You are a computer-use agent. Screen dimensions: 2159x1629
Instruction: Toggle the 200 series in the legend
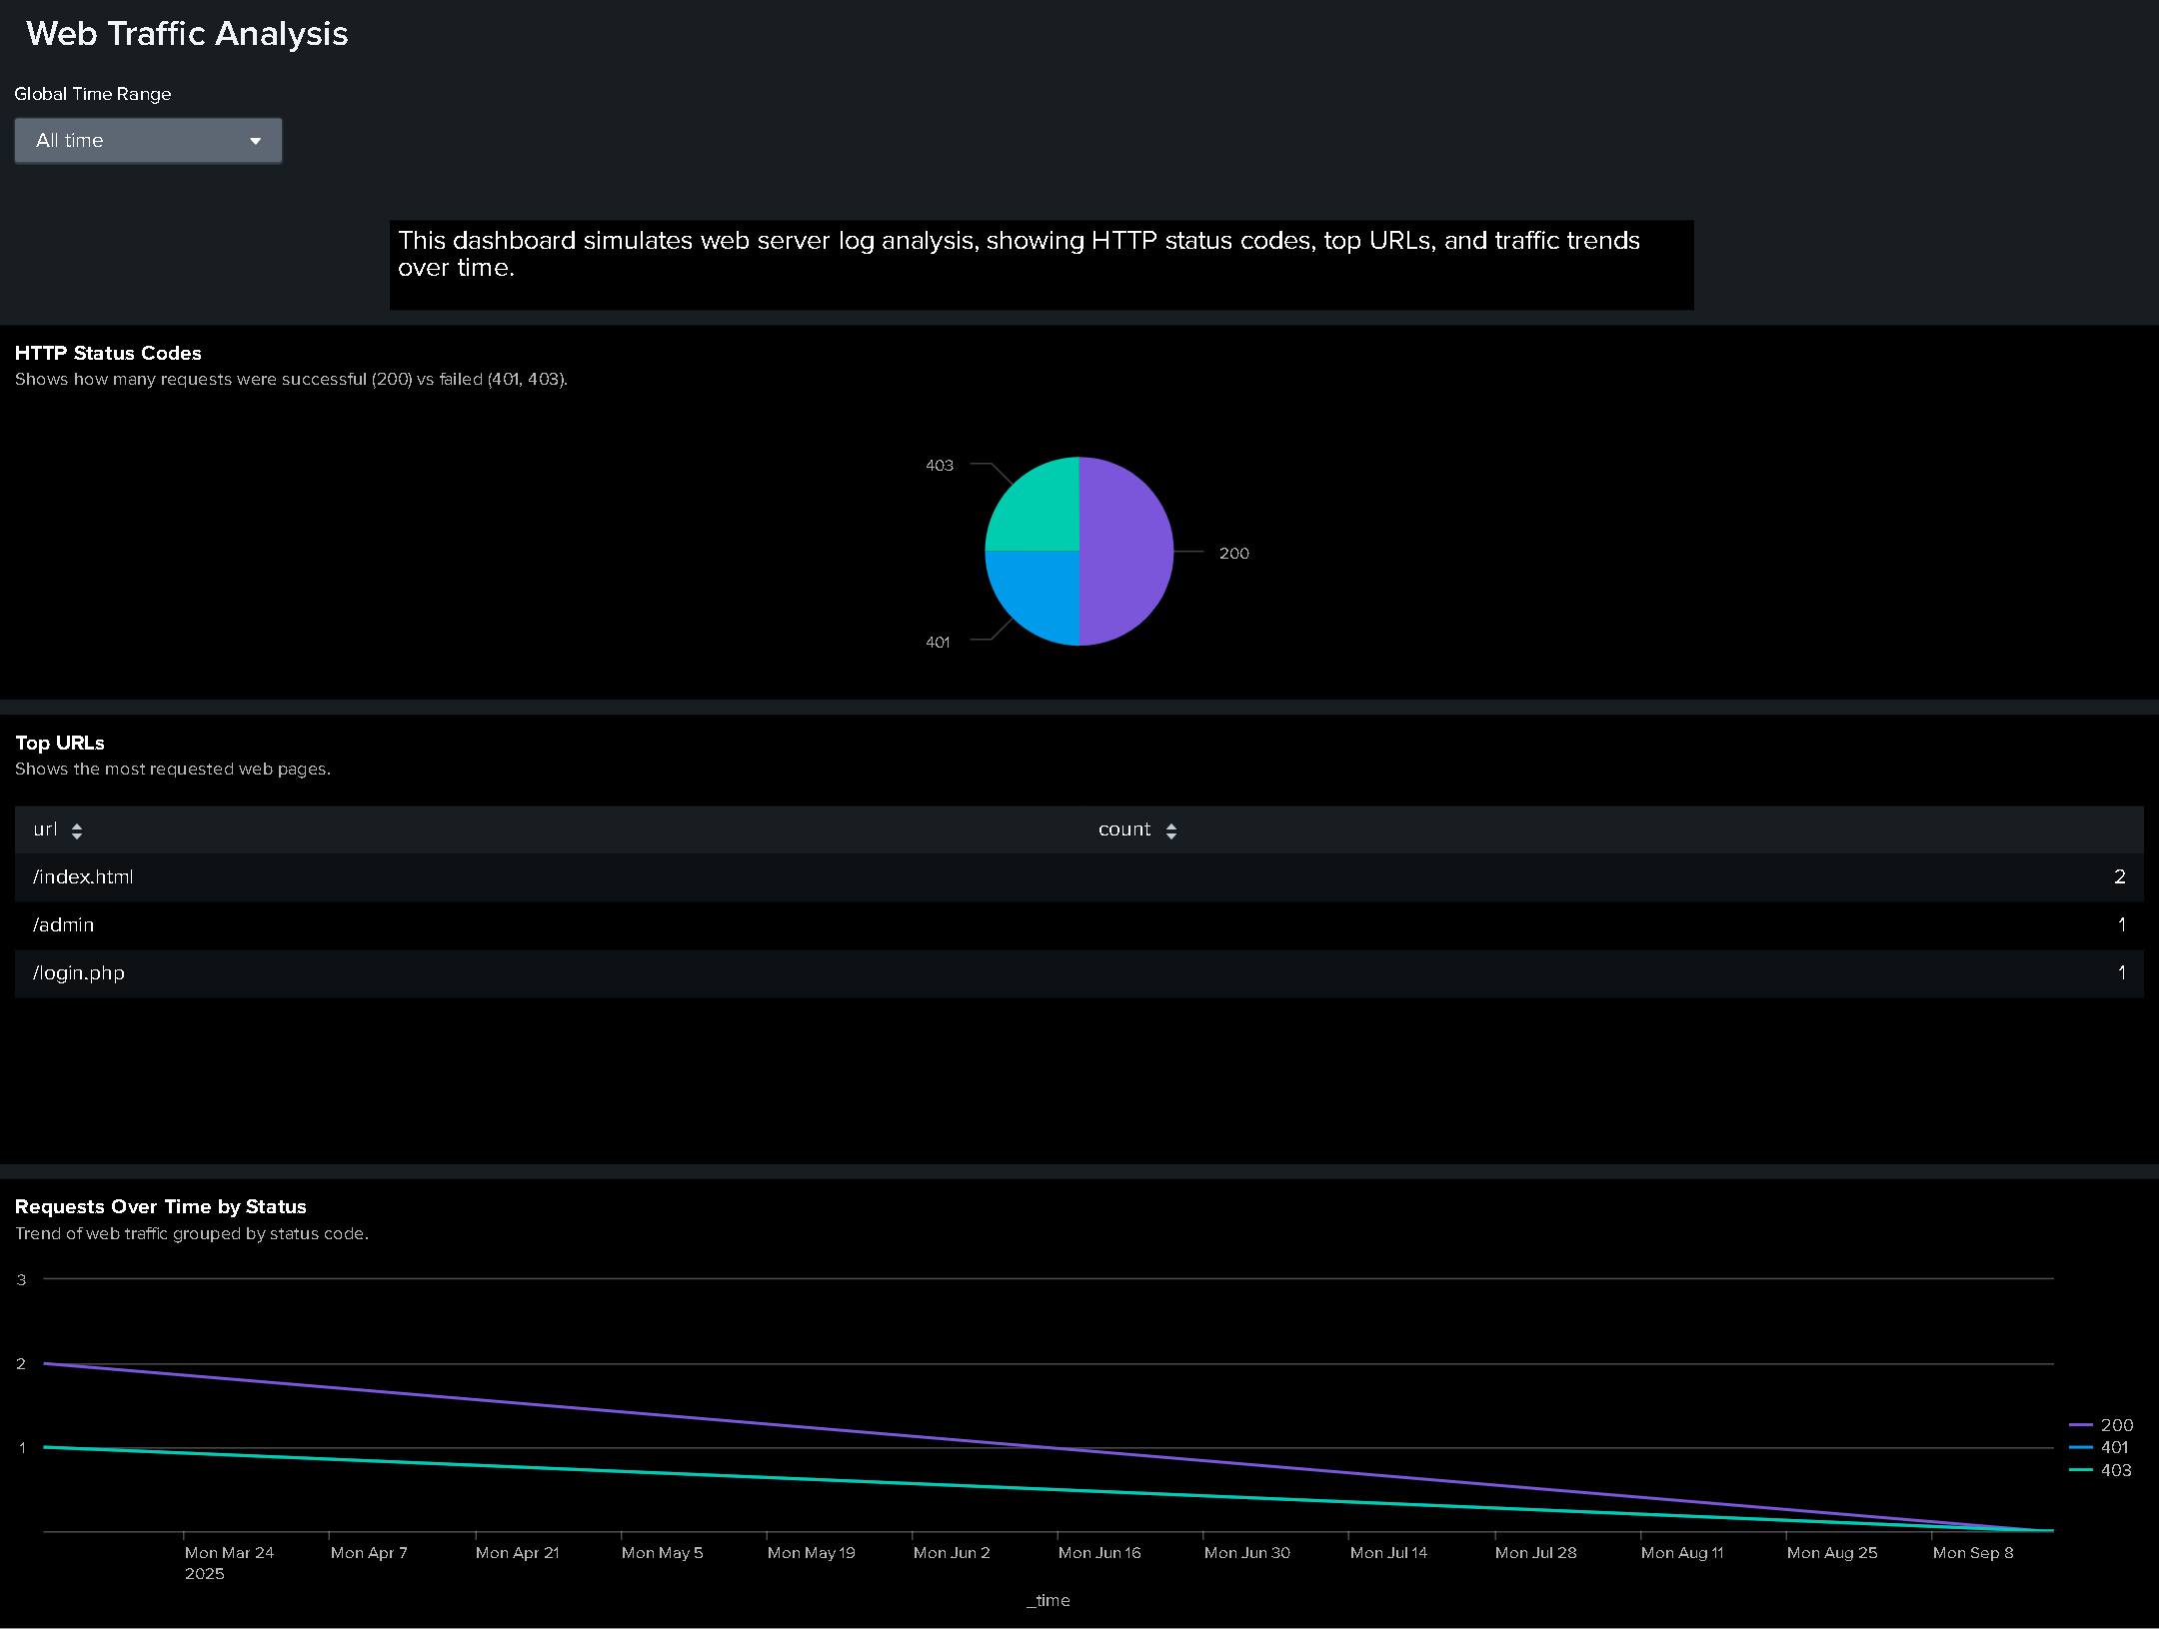pyautogui.click(x=2115, y=1425)
